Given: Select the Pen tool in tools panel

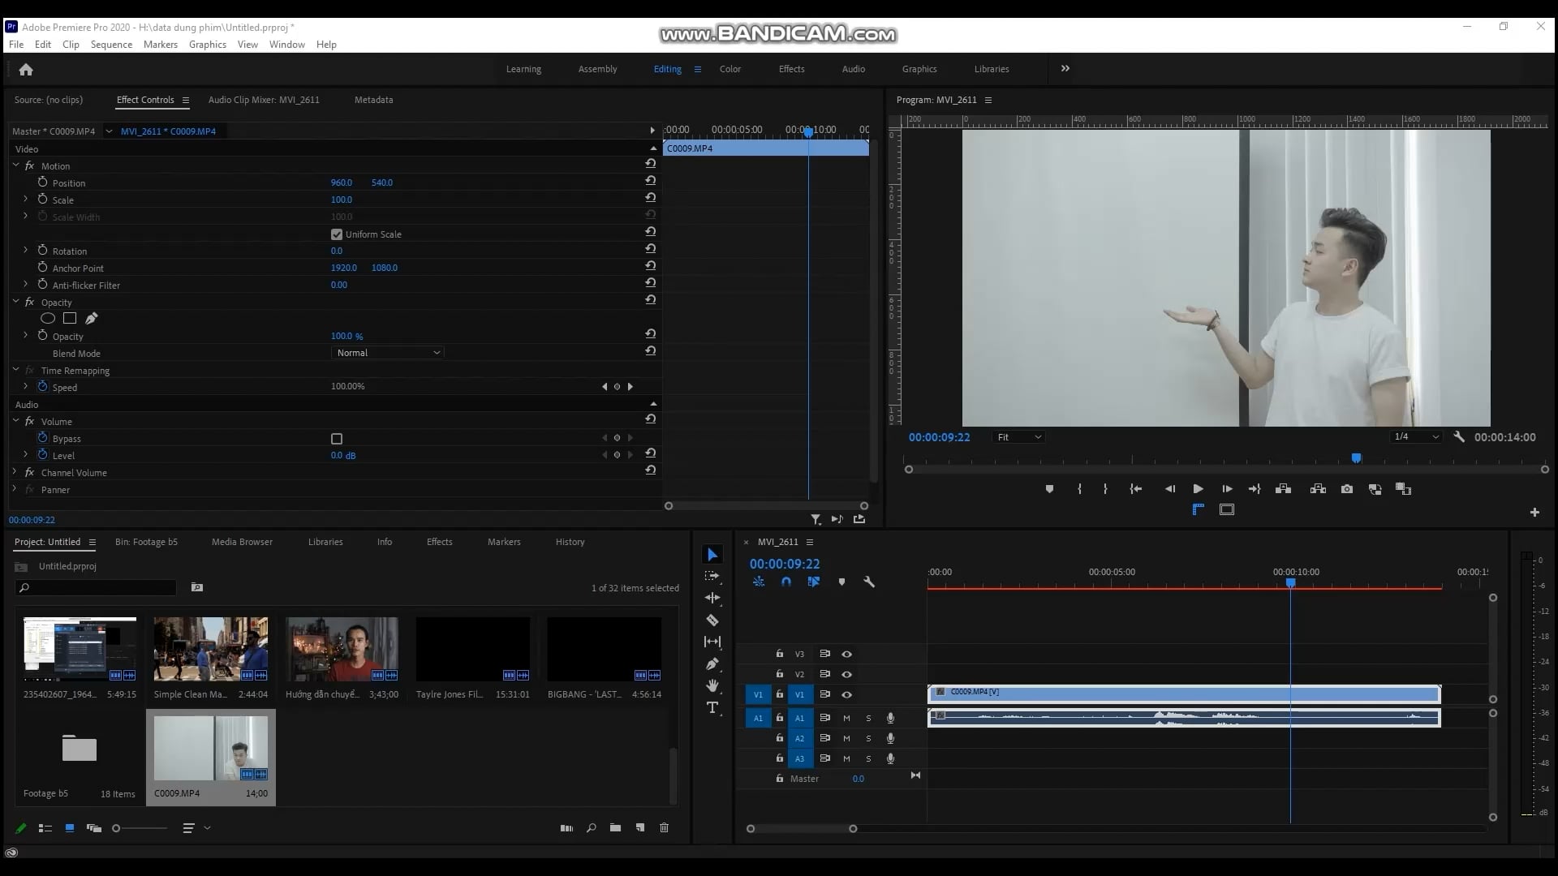Looking at the screenshot, I should 712,663.
